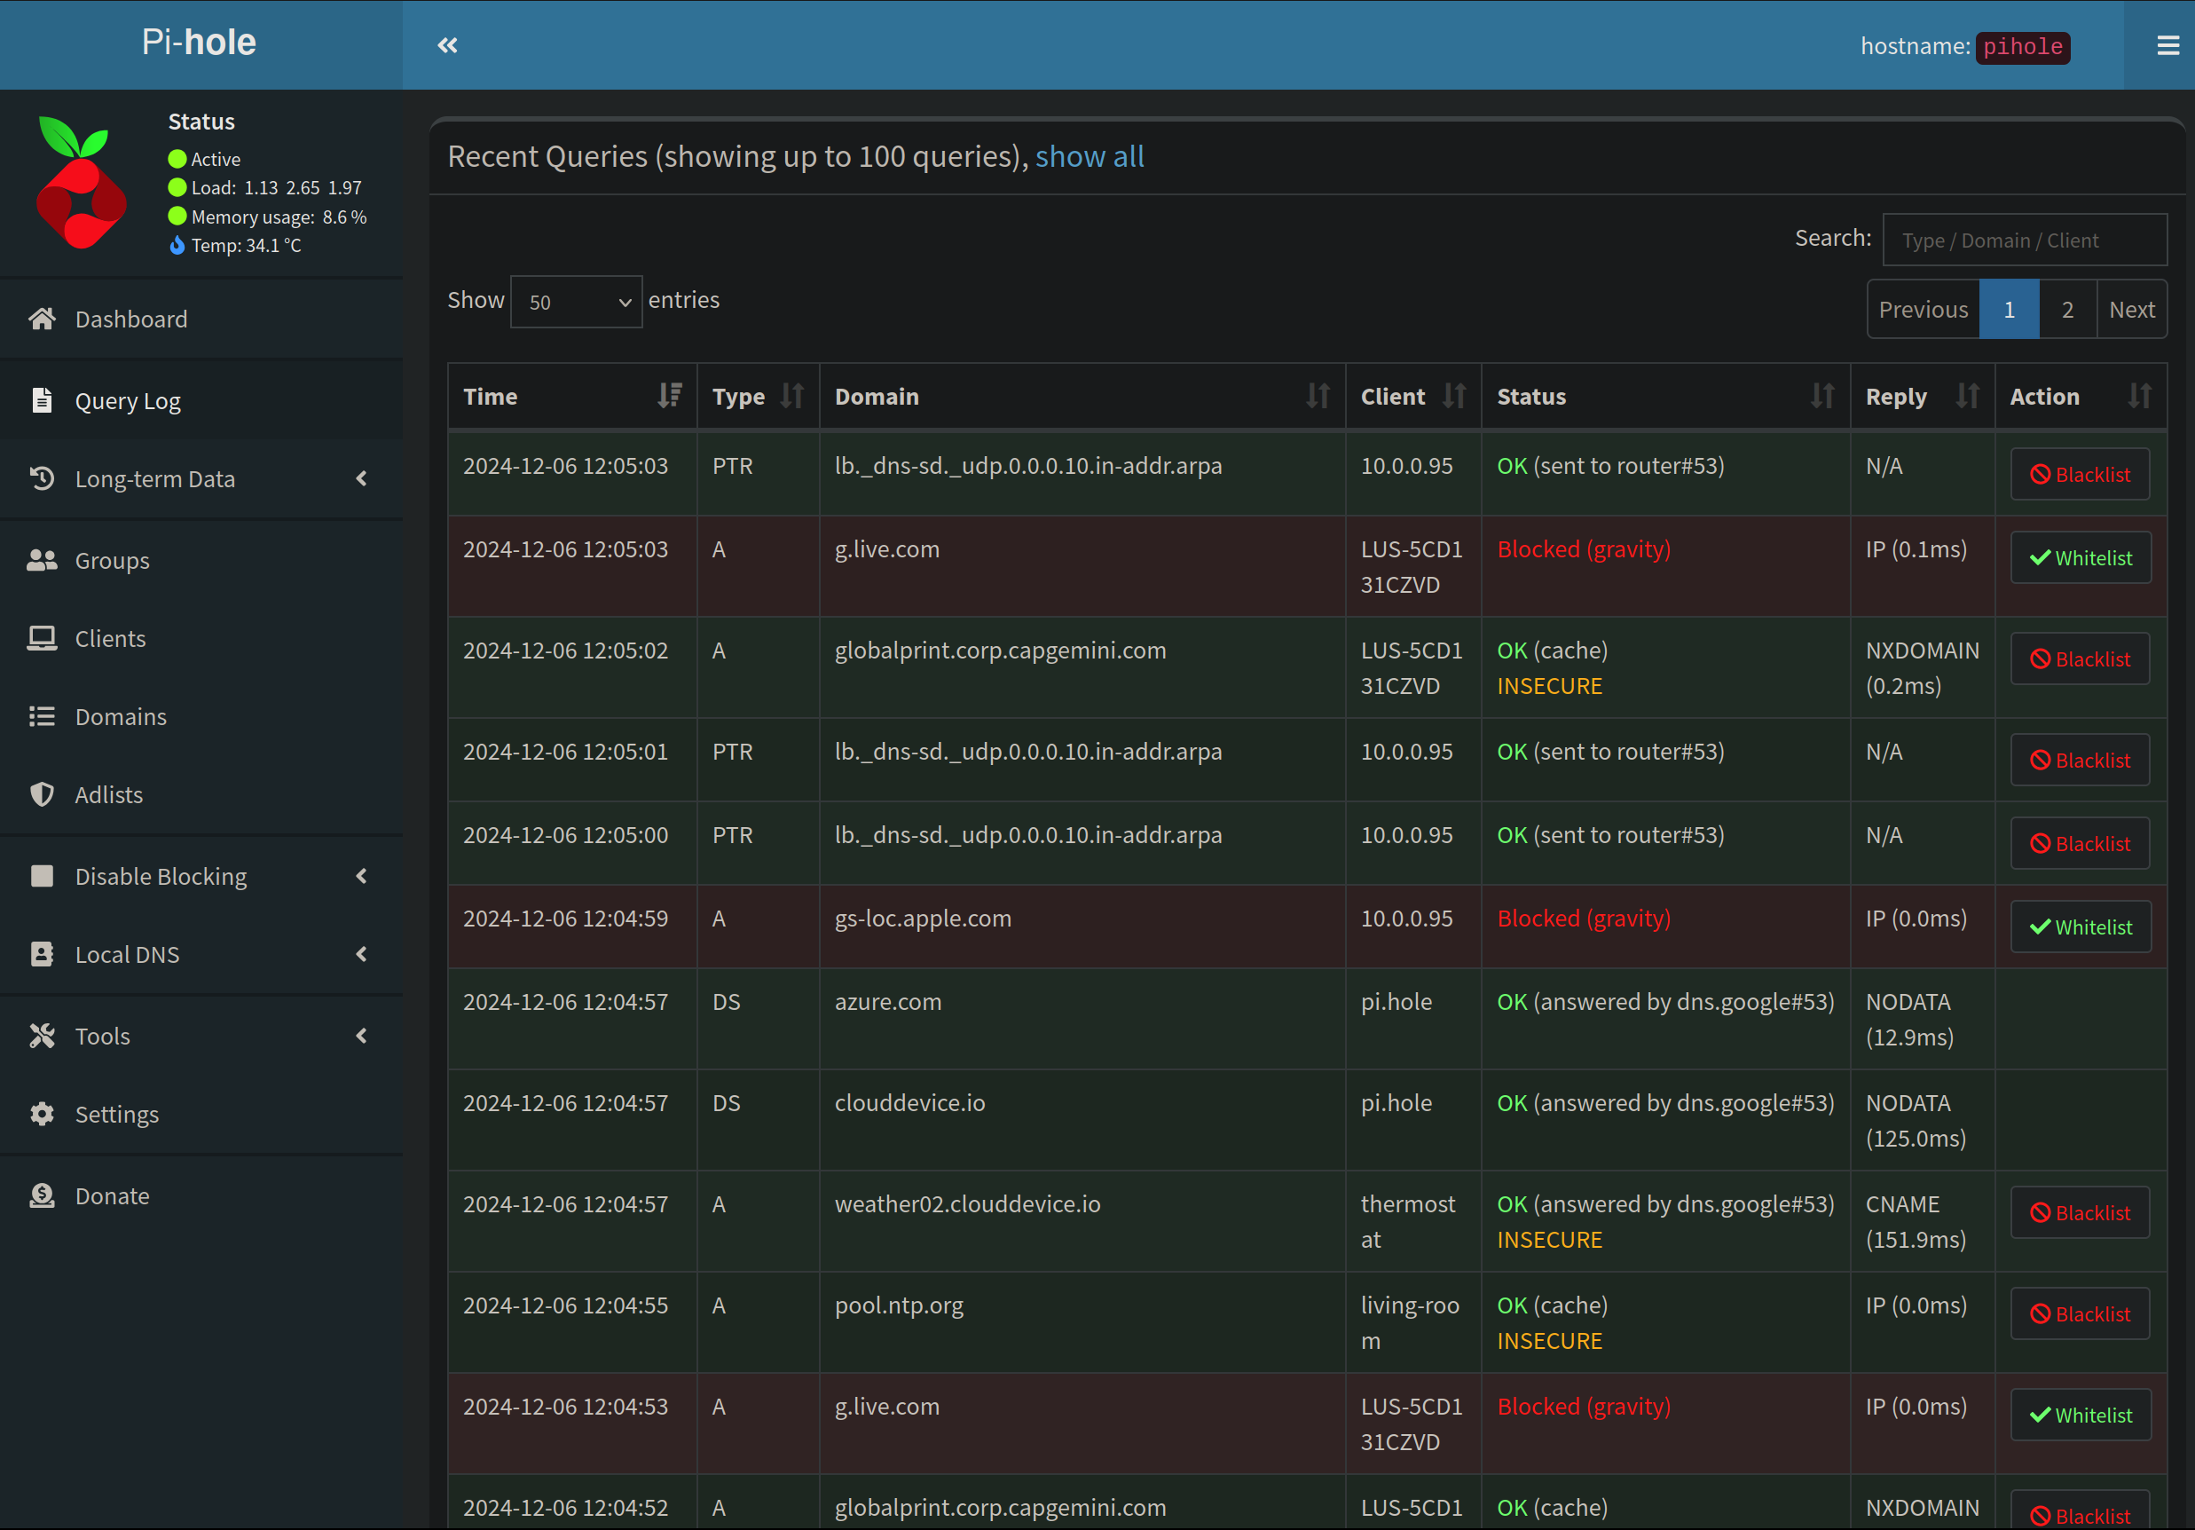Click the Search input field
The image size is (2195, 1530).
click(2023, 240)
